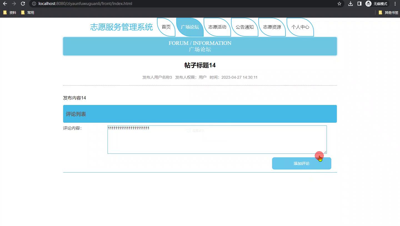400x226 pixels.
Task: Go to the 首页 tab
Action: tap(166, 27)
